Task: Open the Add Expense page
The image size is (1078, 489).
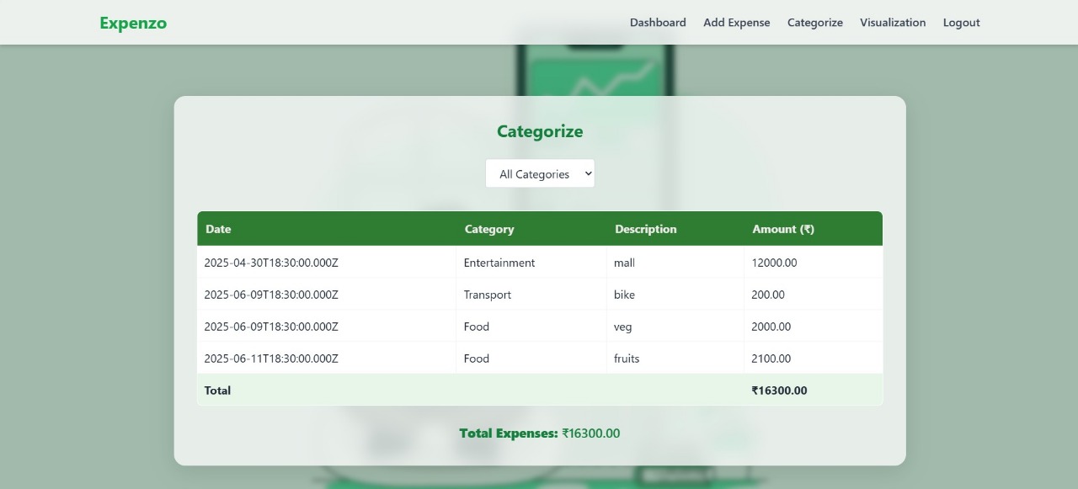Action: 736,23
